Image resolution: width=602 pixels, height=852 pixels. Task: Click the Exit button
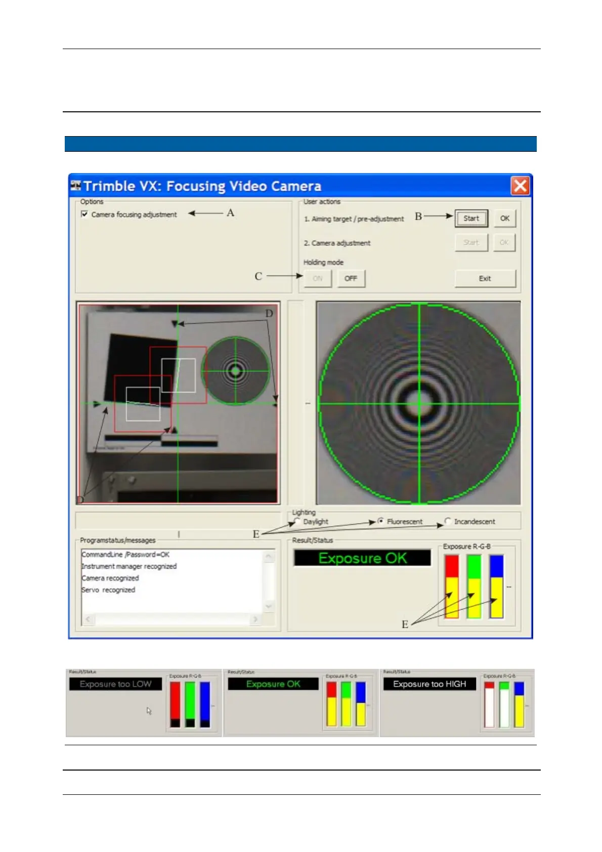[485, 278]
